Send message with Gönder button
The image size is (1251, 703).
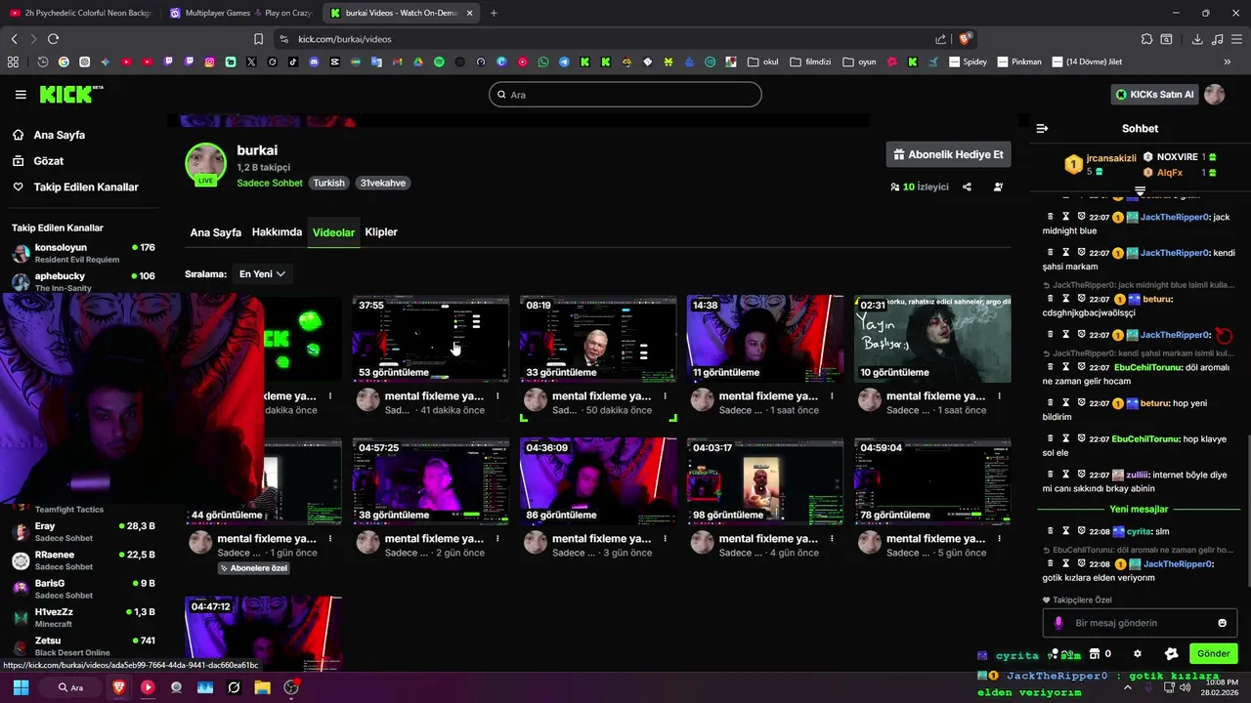(x=1213, y=653)
